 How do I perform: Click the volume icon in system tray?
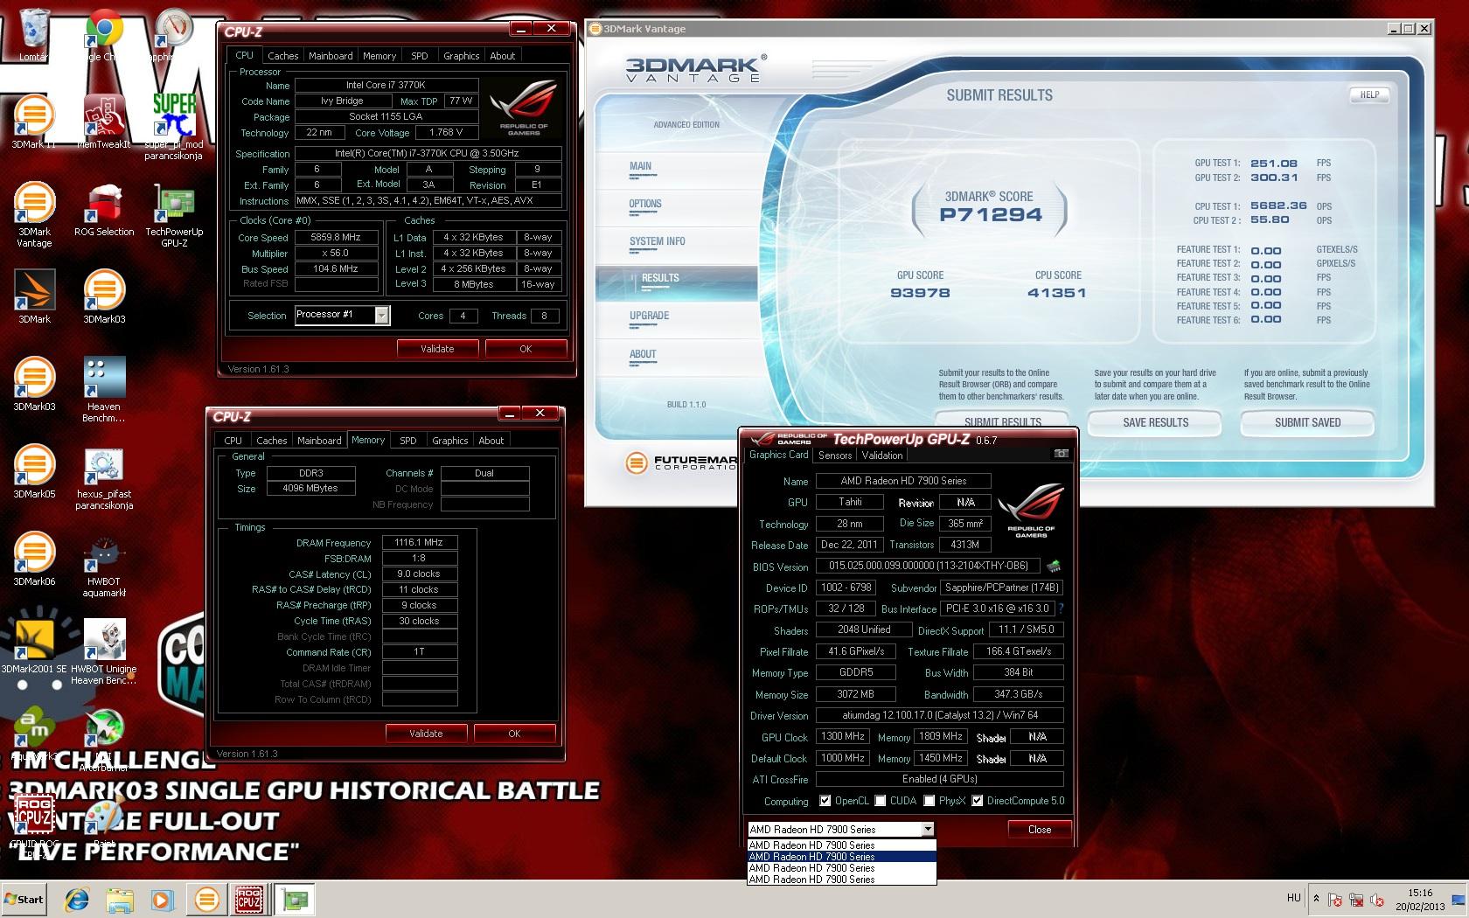coord(1376,900)
